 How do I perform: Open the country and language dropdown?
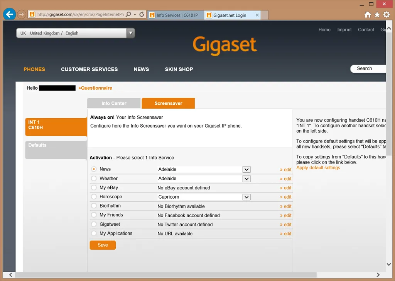(x=131, y=33)
